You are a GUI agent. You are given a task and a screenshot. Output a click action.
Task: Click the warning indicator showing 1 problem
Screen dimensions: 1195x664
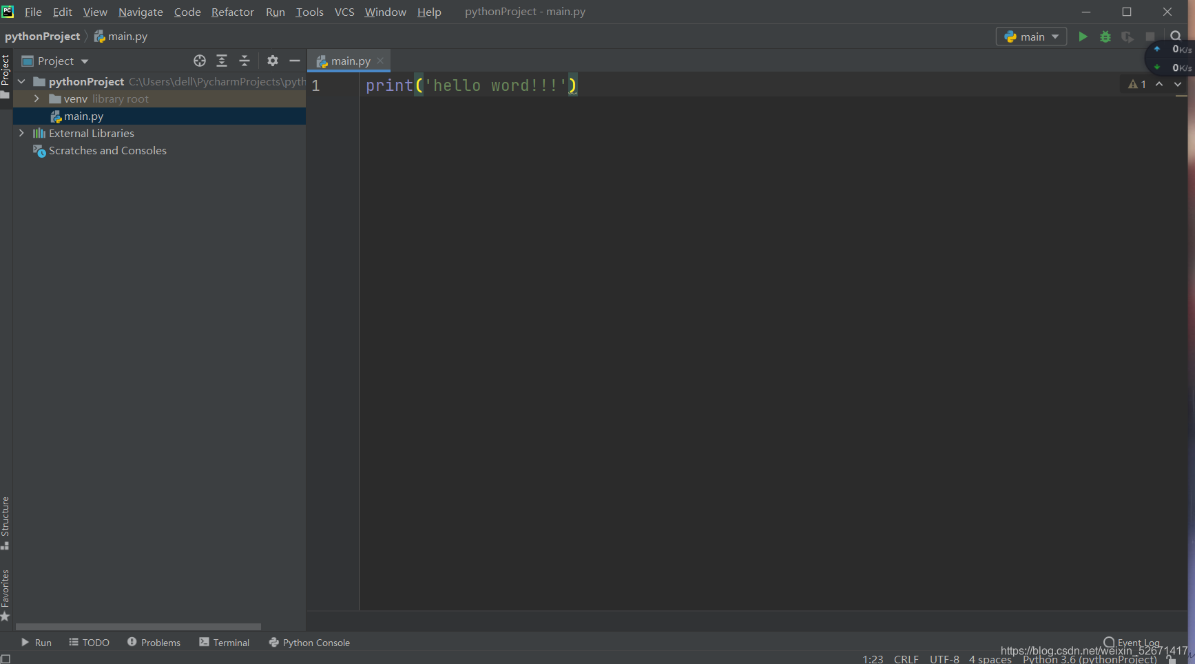(1137, 84)
